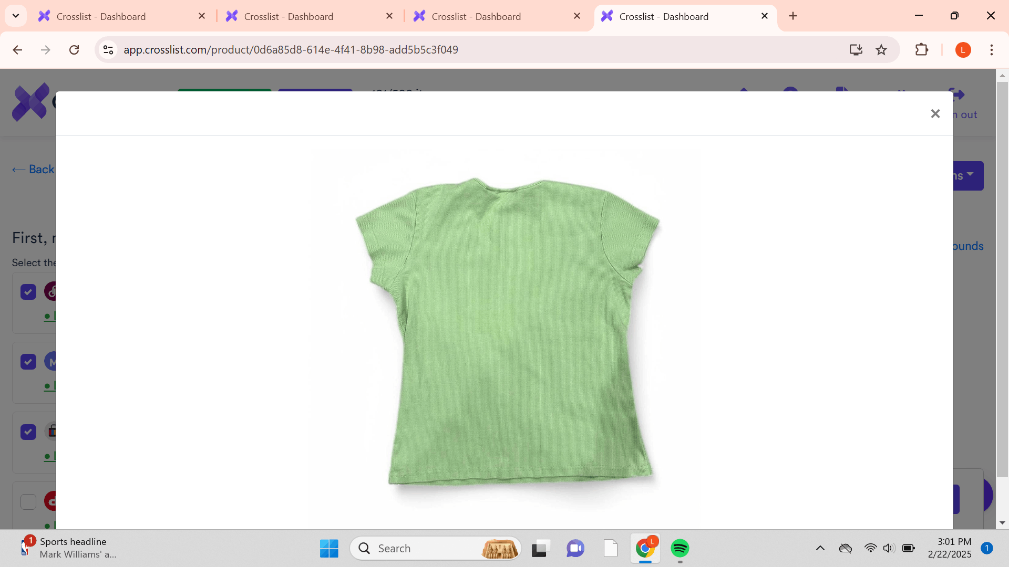Switch to the third Crosslist Dashboard tab
Image resolution: width=1009 pixels, height=567 pixels.
[497, 16]
